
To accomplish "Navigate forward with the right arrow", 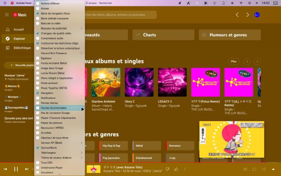I will pyautogui.click(x=247, y=15).
